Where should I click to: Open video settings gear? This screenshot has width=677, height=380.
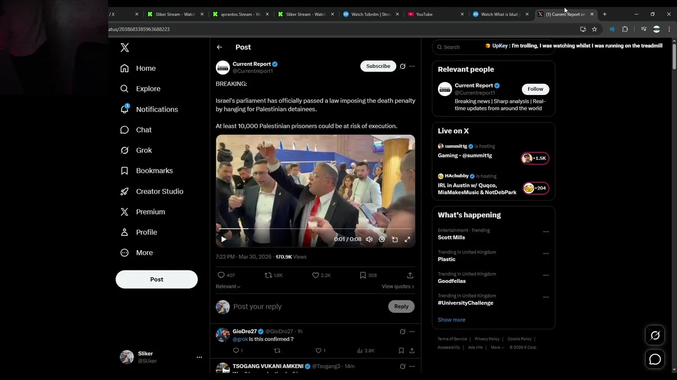click(x=382, y=239)
